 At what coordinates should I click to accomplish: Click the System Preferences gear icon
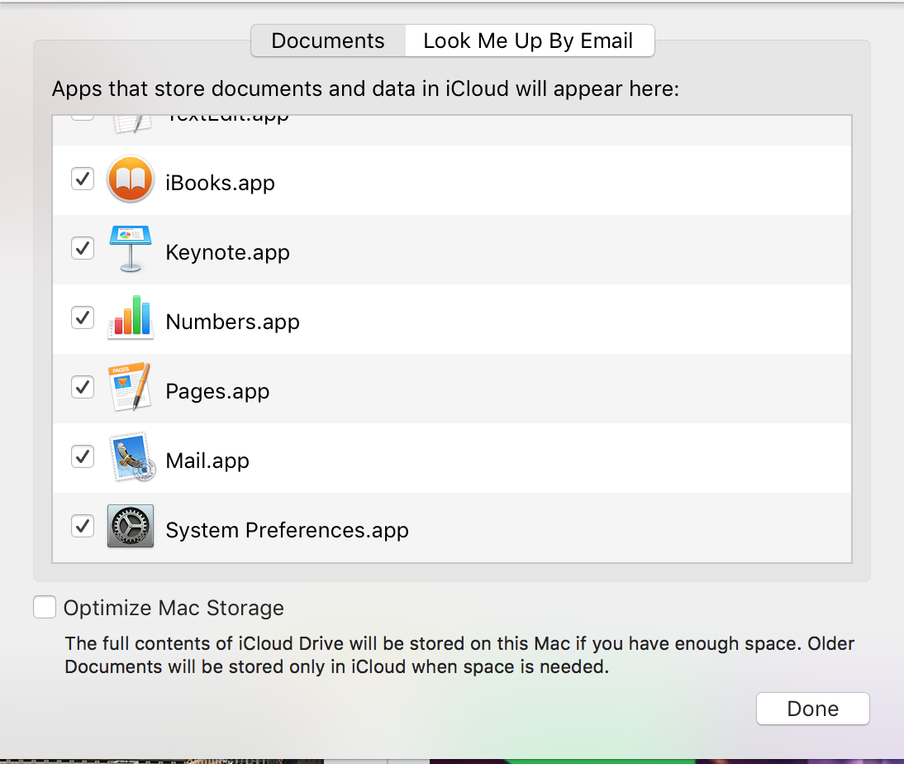pos(131,527)
